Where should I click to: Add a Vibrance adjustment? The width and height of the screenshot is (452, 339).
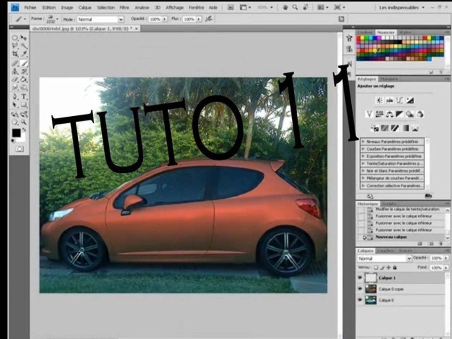(369, 114)
